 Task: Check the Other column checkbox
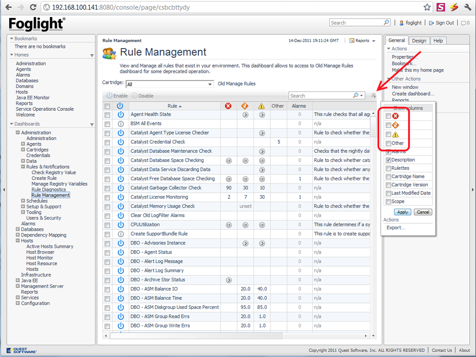point(388,143)
